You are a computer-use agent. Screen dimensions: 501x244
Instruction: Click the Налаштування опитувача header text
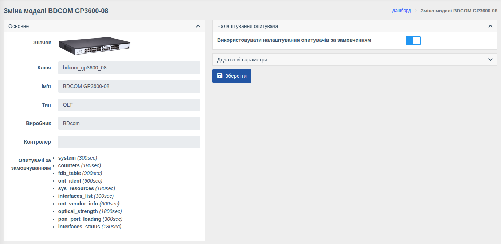pos(248,26)
